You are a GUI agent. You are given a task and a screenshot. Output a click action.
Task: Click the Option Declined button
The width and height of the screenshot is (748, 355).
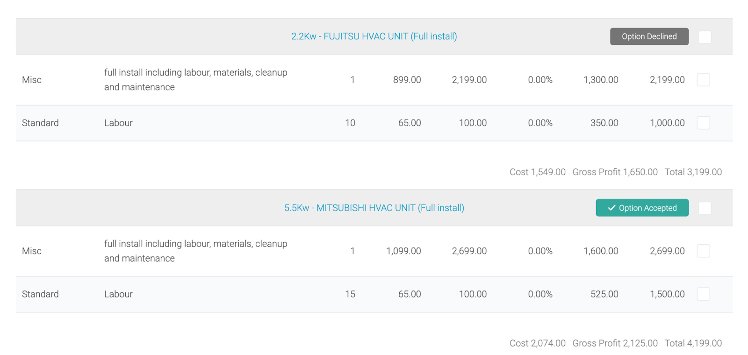649,36
